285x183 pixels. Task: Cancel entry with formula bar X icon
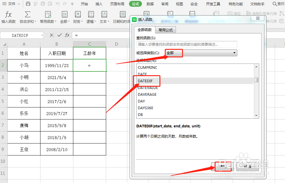click(x=51, y=35)
